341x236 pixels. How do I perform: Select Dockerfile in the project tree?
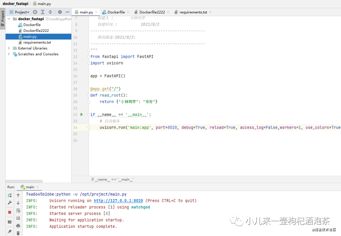[x=32, y=25]
